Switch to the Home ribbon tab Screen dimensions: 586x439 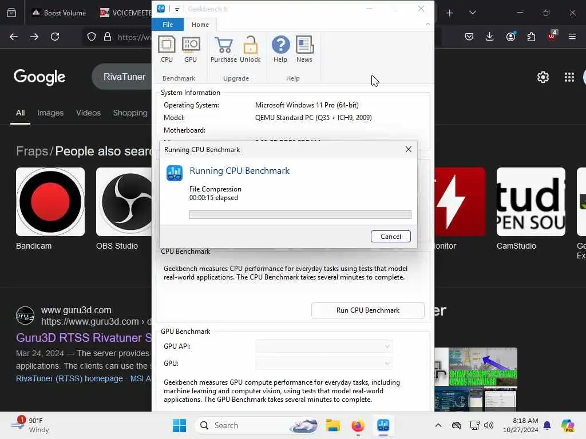point(200,24)
